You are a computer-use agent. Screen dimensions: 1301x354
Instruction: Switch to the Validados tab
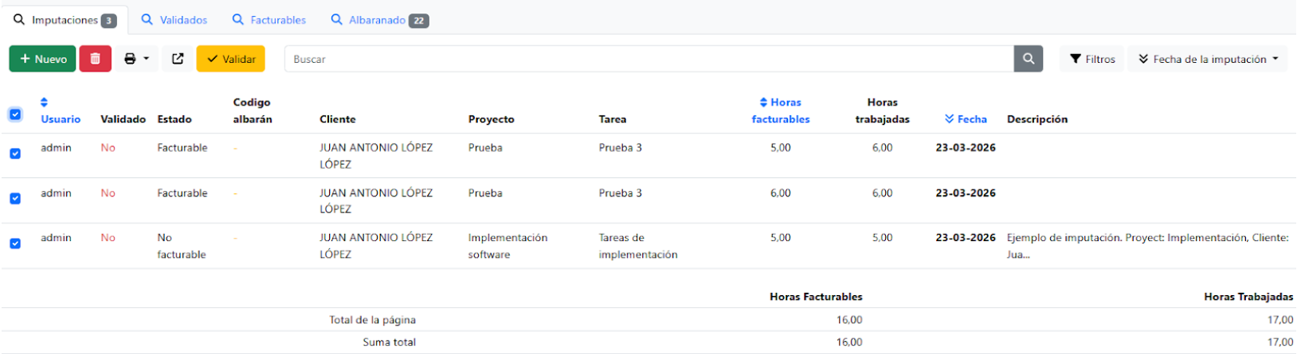174,20
